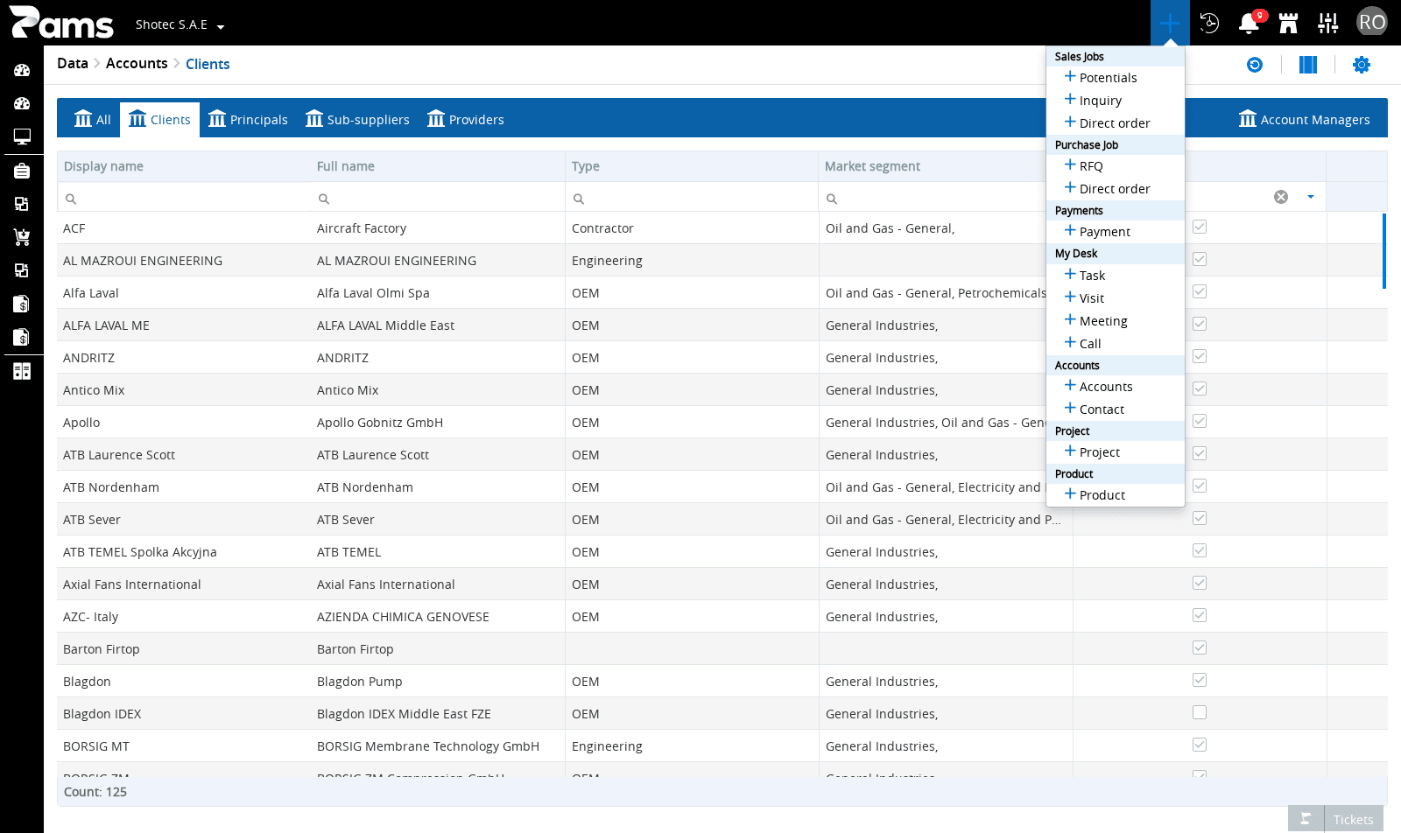Screen dimensions: 1401x833
Task: Open the invoice dollar document sidebar icon
Action: [22, 304]
